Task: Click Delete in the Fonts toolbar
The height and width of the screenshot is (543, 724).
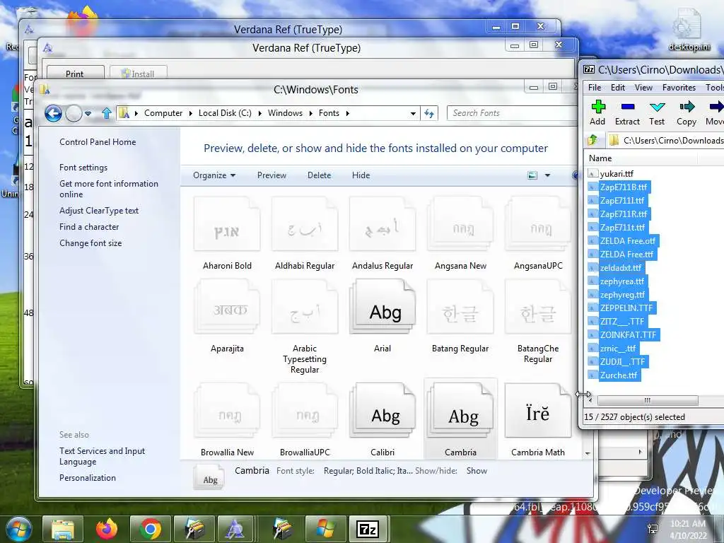Action: [319, 175]
